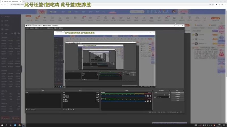This screenshot has width=227, height=127.
Task: Adjust microphone track volume slider
Action: point(124,101)
